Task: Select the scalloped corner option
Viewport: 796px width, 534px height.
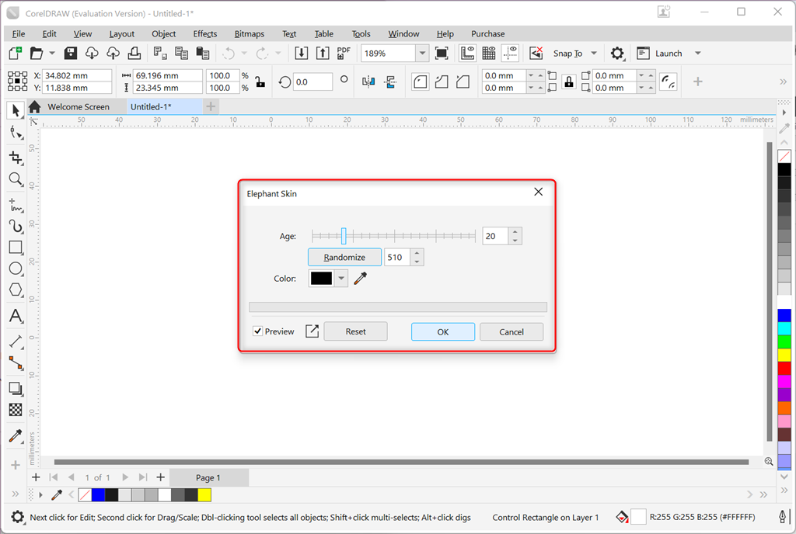Action: coord(442,81)
